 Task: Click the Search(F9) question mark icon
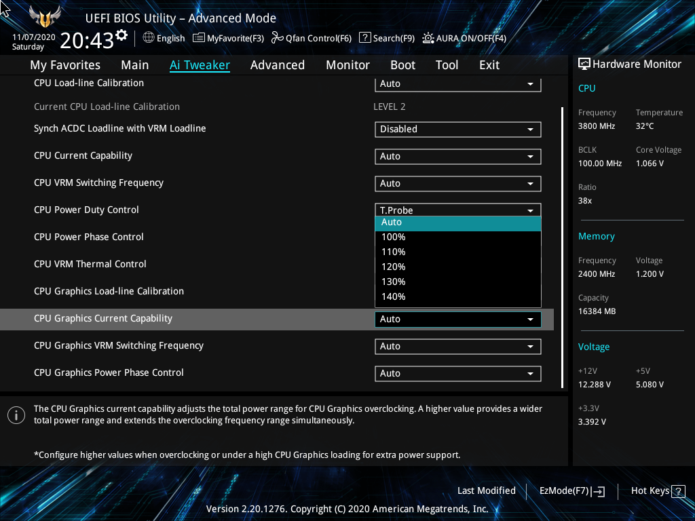pos(364,38)
